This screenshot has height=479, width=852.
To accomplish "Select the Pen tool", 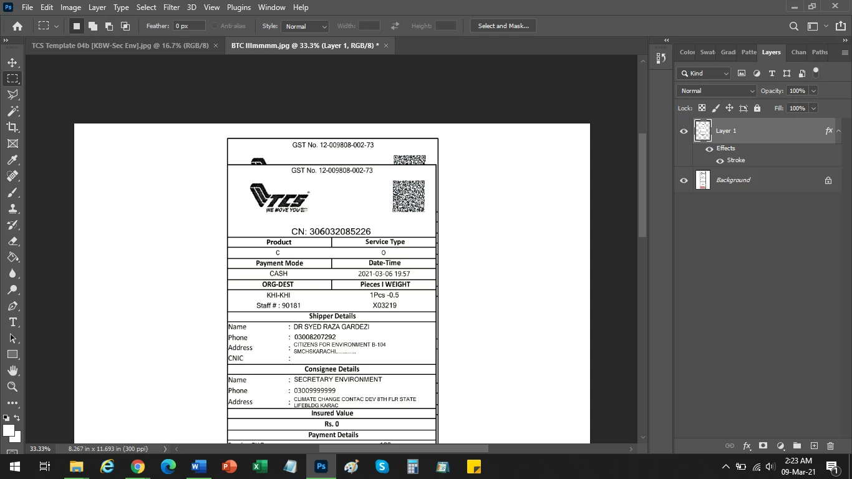I will (12, 306).
